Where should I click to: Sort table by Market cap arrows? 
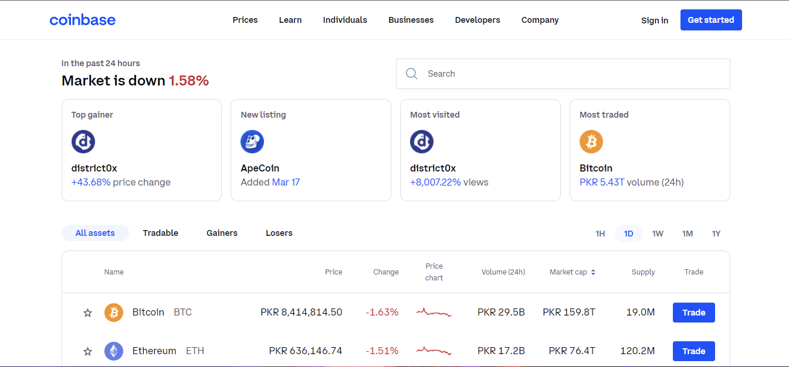tap(593, 272)
